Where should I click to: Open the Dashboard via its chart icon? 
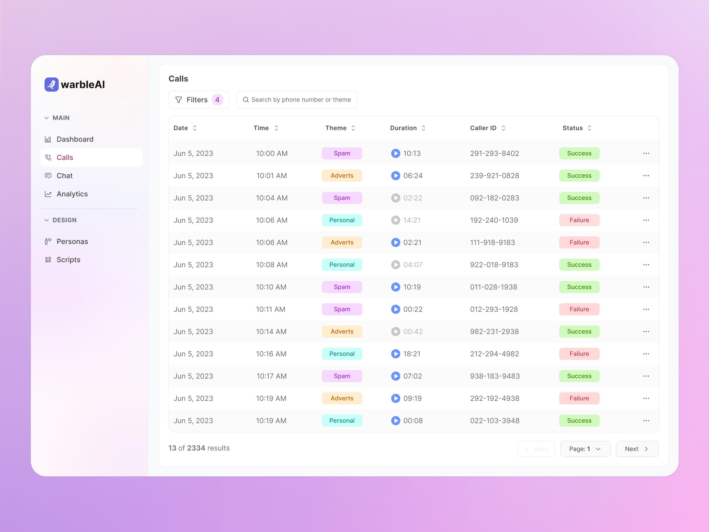pyautogui.click(x=48, y=139)
